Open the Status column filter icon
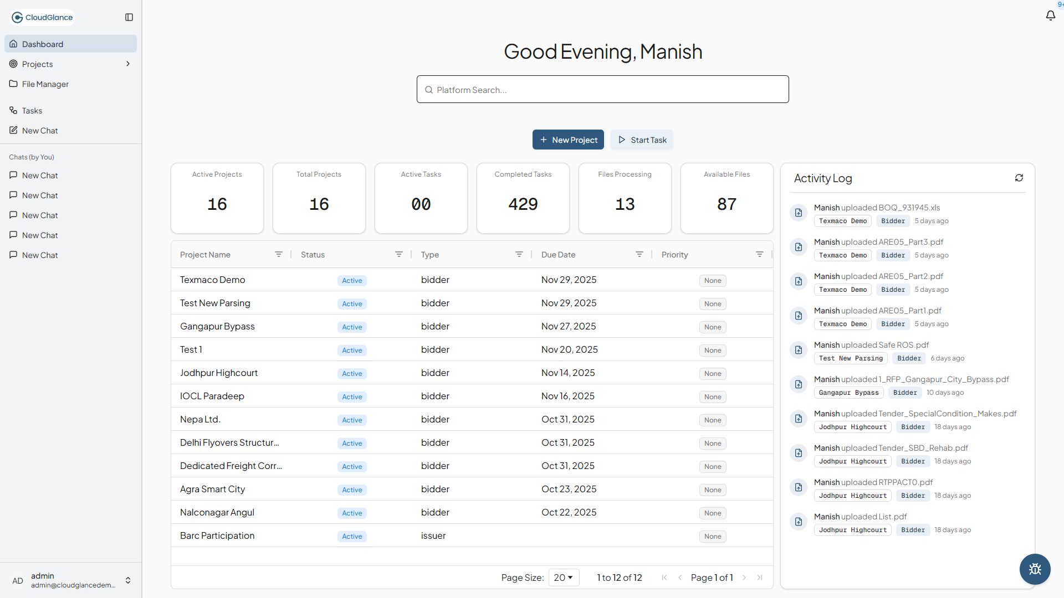 (398, 254)
